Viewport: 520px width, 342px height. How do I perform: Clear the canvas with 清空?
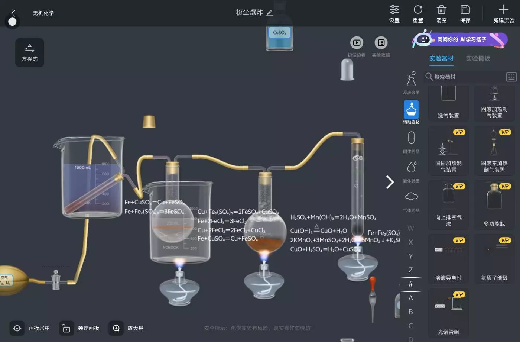coord(441,14)
